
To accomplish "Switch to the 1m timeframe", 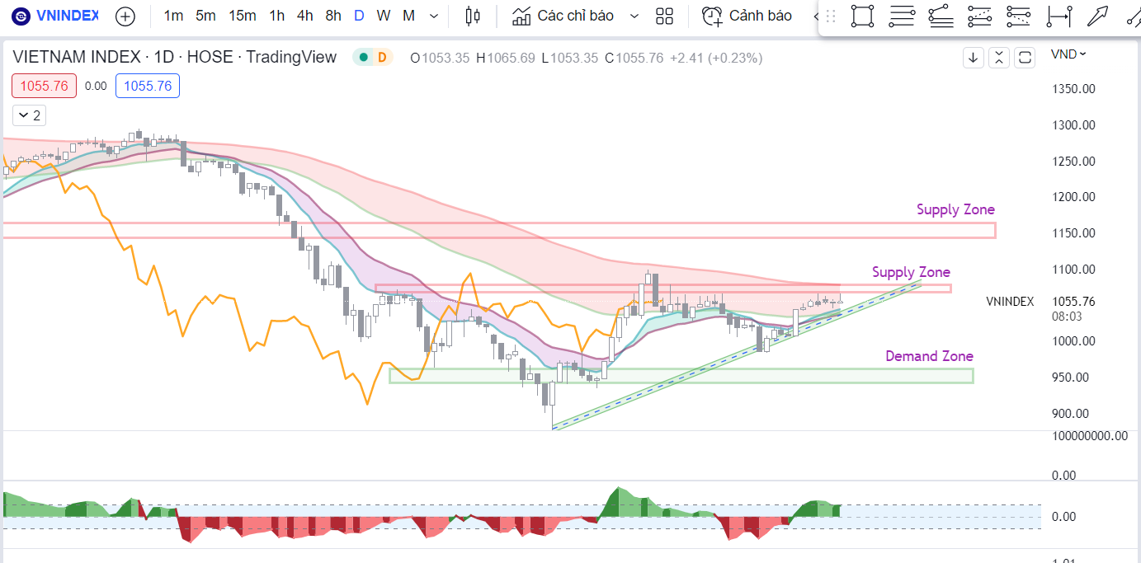I will coord(173,16).
